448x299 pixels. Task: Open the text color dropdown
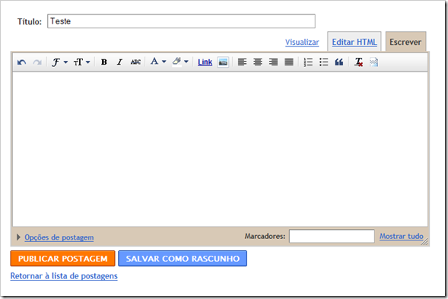[x=158, y=62]
